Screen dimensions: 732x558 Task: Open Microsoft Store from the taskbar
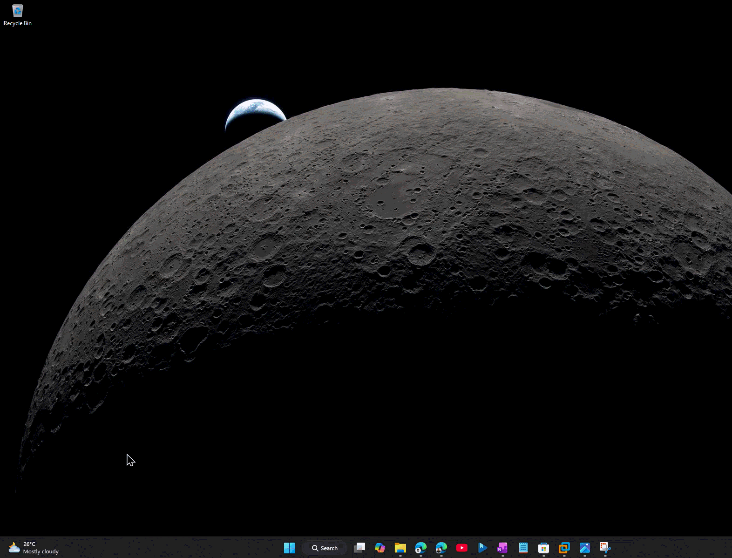[x=544, y=548]
